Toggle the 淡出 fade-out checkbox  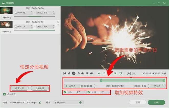(x=89, y=92)
